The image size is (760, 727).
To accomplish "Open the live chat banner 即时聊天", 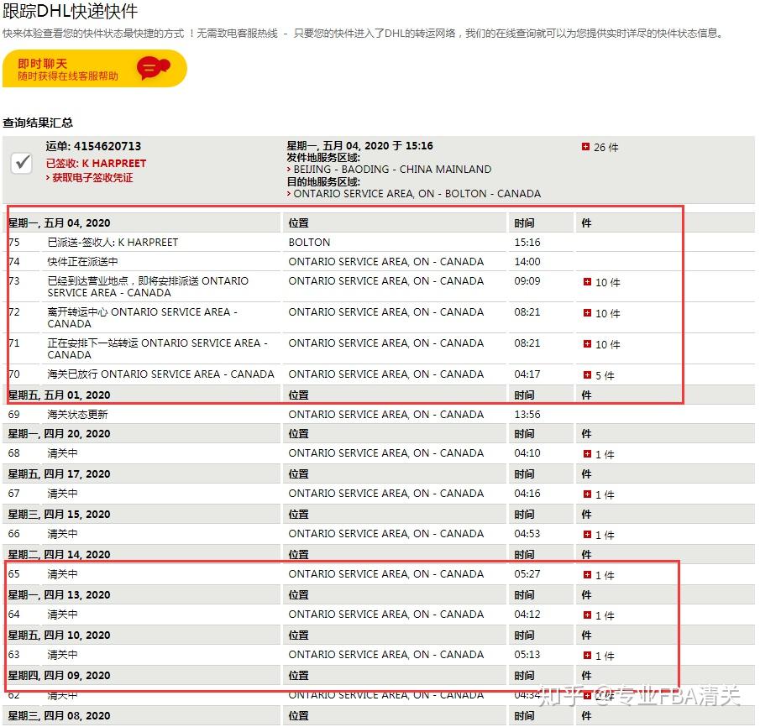I will 95,68.
